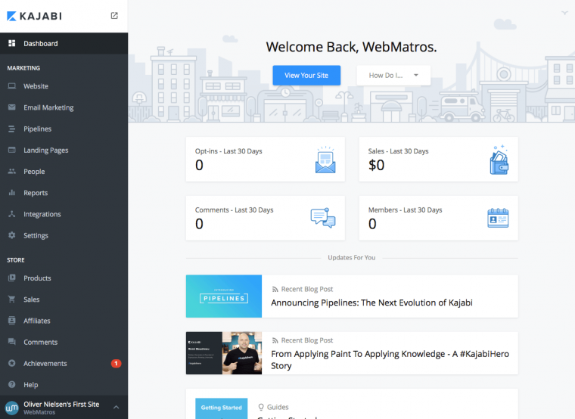Click the Settings gear icon

(x=12, y=235)
